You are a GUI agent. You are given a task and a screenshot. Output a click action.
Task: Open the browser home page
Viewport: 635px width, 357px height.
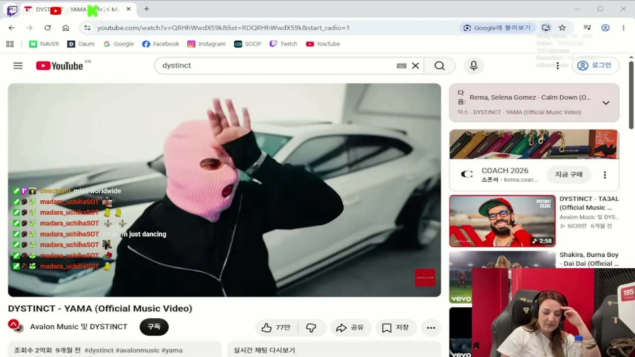(x=65, y=28)
